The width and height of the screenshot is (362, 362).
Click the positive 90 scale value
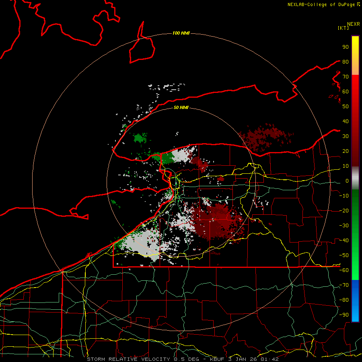[346, 47]
